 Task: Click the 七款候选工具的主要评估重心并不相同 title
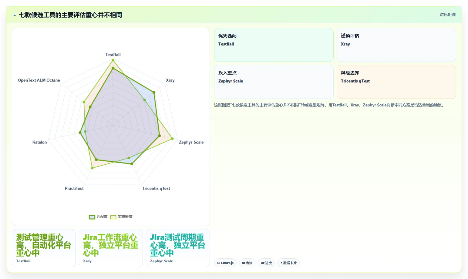(x=70, y=15)
